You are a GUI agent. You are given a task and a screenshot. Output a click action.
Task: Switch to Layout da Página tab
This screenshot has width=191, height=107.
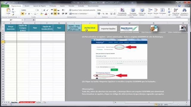point(39,6)
